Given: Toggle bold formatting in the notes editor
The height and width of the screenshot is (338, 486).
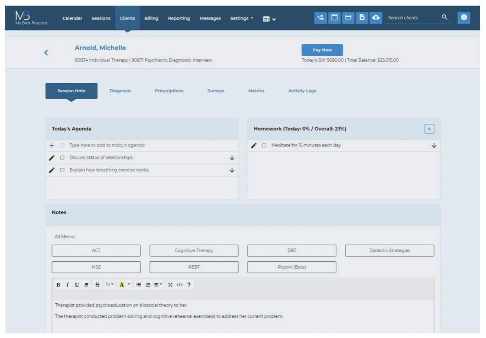Looking at the screenshot, I should (58, 285).
